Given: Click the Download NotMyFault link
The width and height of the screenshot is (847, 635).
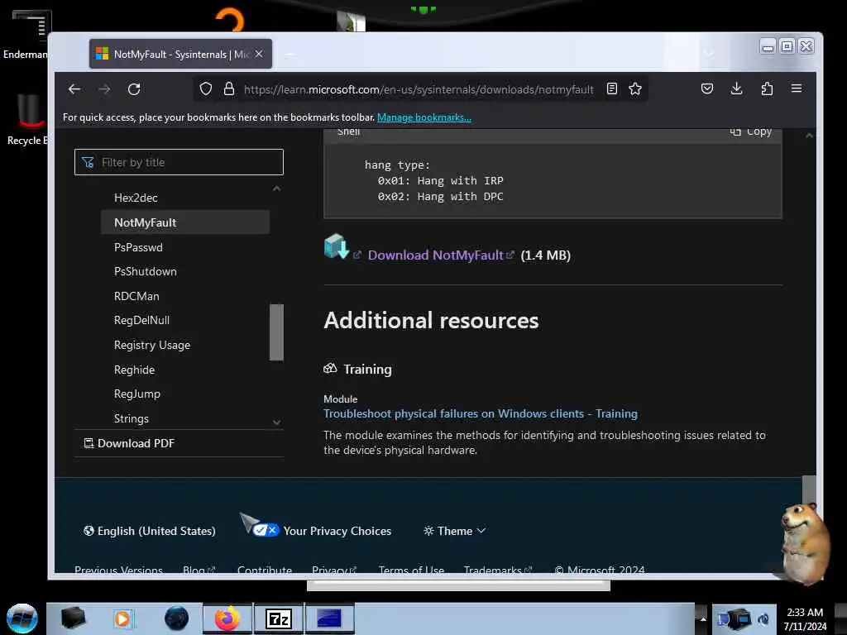Looking at the screenshot, I should coord(435,255).
